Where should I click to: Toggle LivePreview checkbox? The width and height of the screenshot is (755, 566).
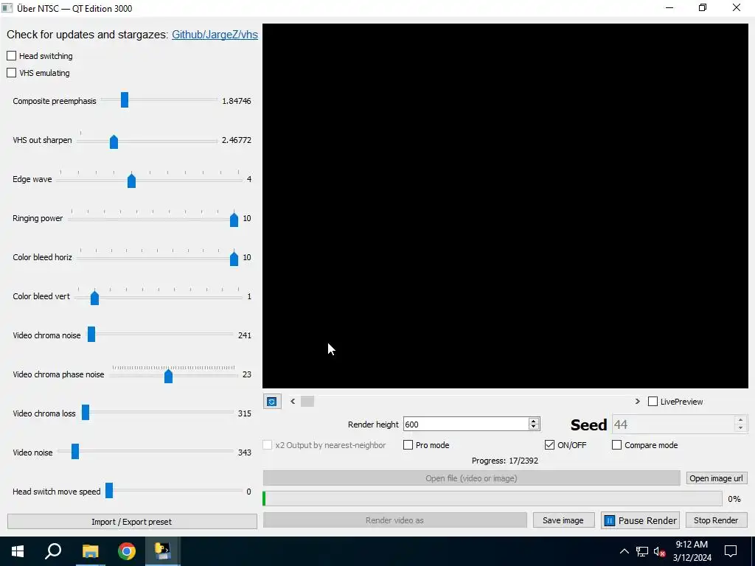(653, 402)
